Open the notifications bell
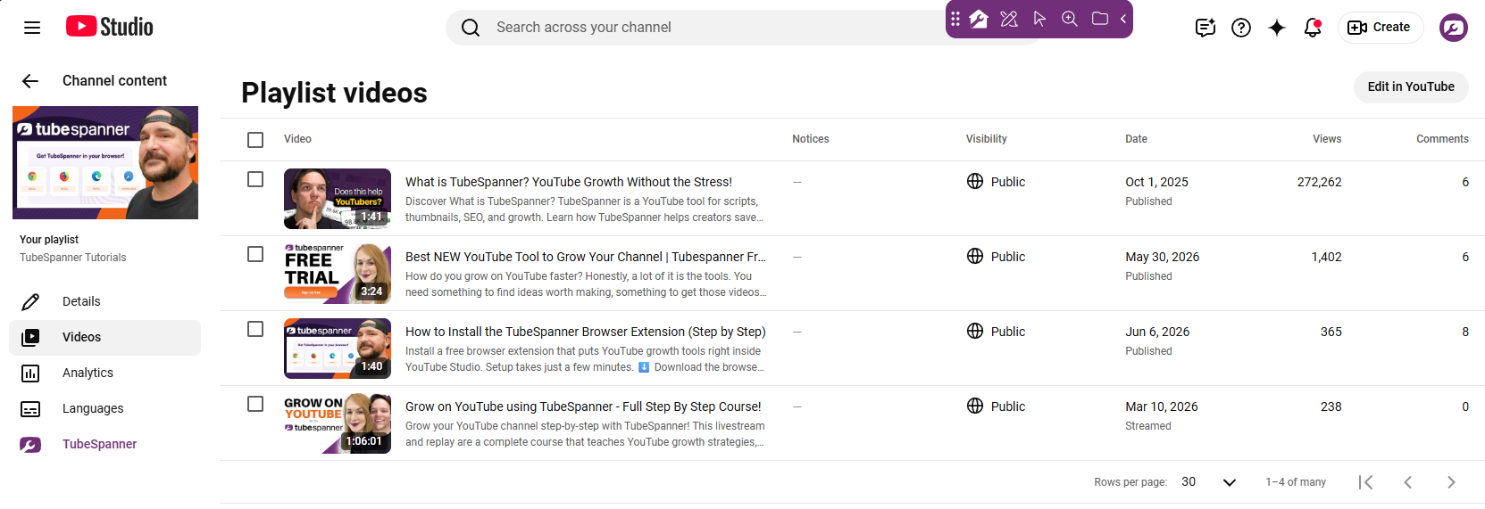Screen dimensions: 1485x509 tap(1313, 28)
